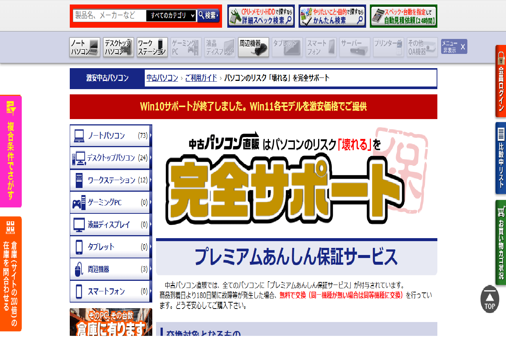Image resolution: width=506 pixels, height=337 pixels.
Task: Click the TOP scroll-to-top round button
Action: click(489, 300)
